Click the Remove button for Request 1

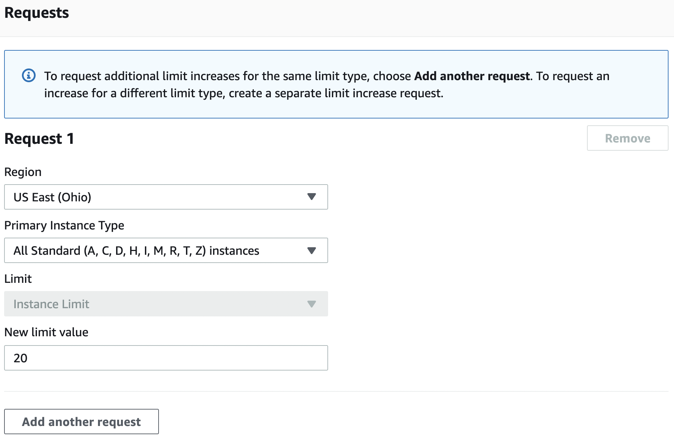coord(627,138)
